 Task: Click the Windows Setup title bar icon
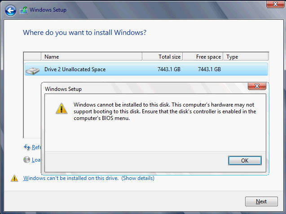(x=24, y=10)
